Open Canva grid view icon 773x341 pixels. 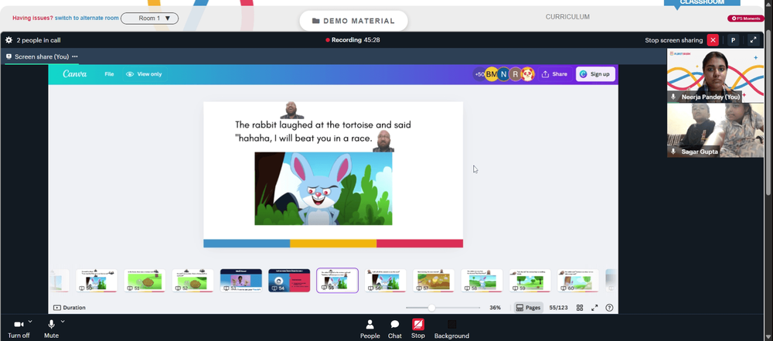pos(580,308)
